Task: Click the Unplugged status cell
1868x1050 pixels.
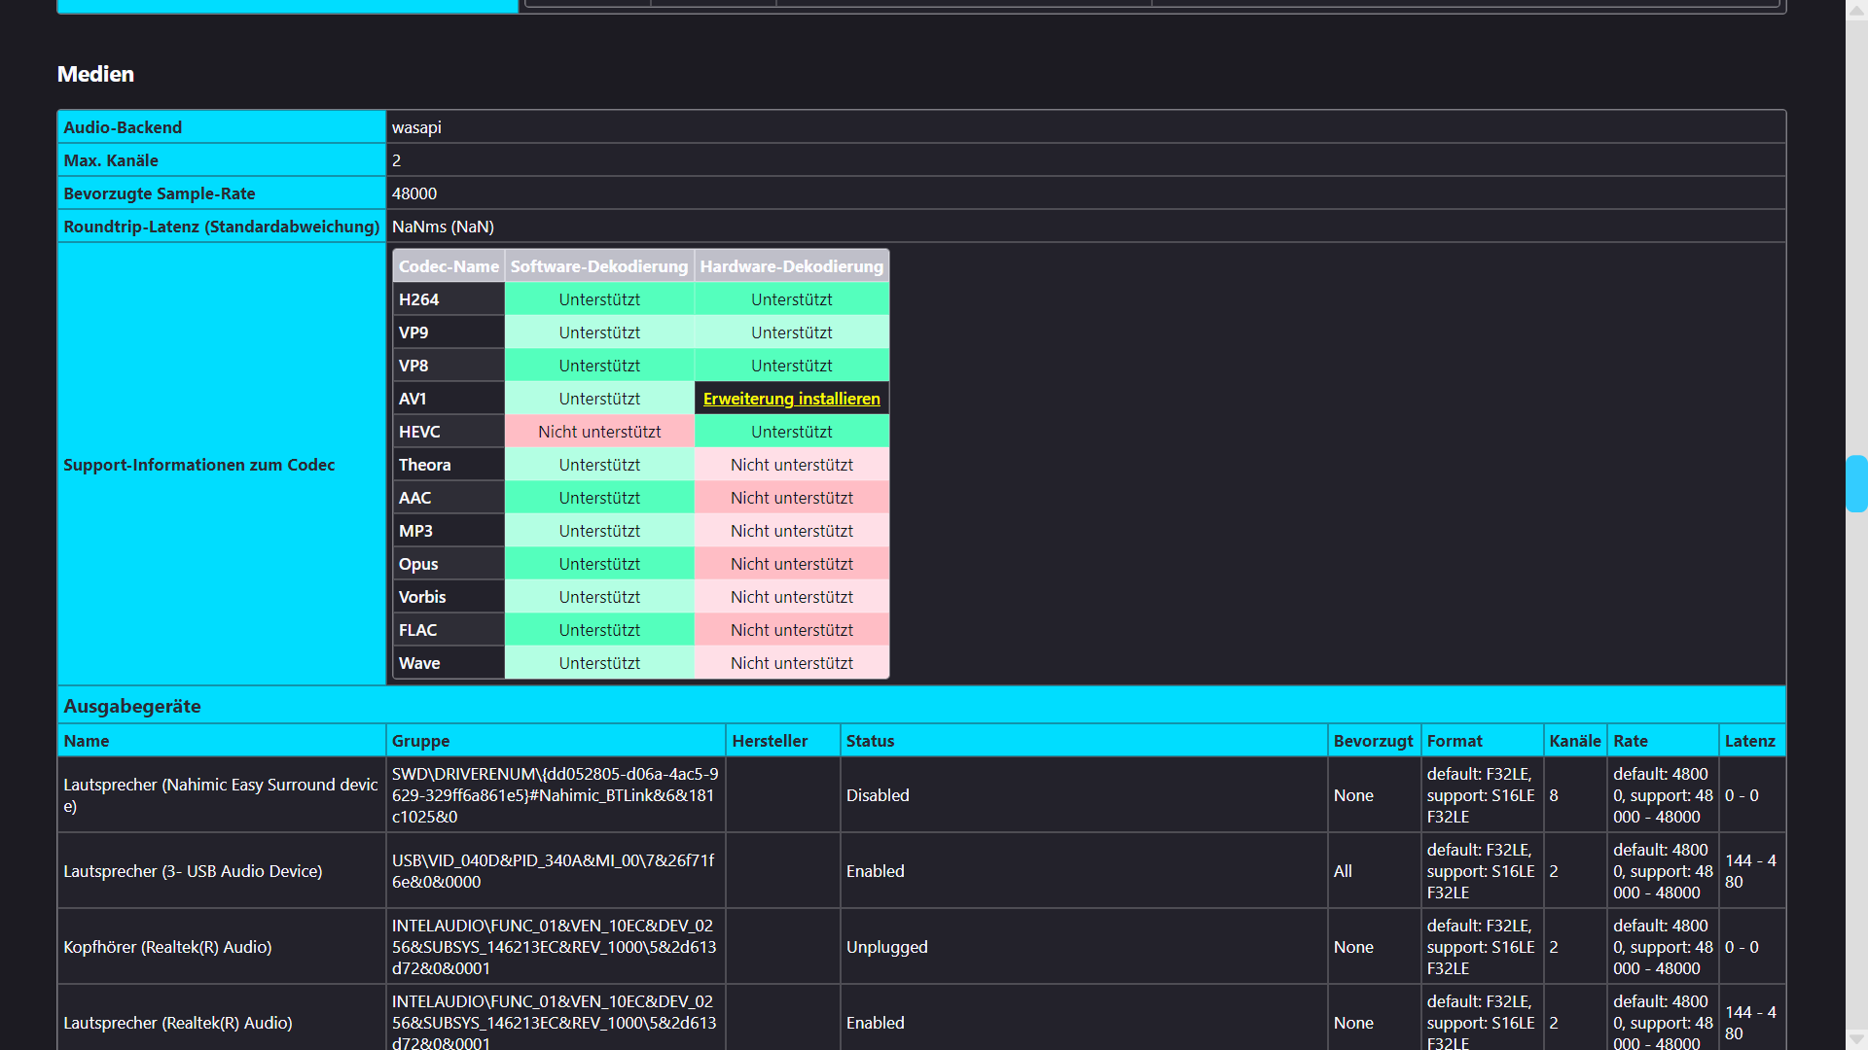Action: pos(886,947)
